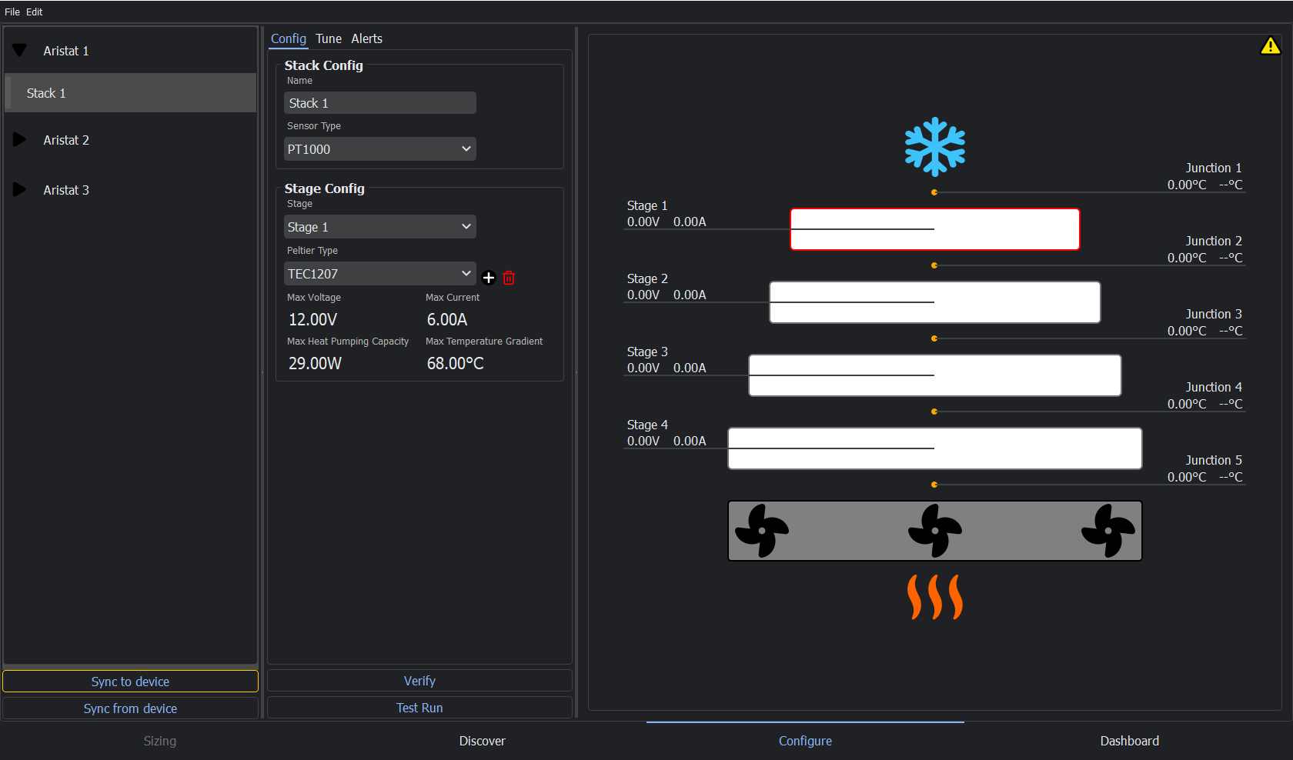The width and height of the screenshot is (1293, 760).
Task: Expand the Aristat 3 tree node
Action: click(x=20, y=190)
